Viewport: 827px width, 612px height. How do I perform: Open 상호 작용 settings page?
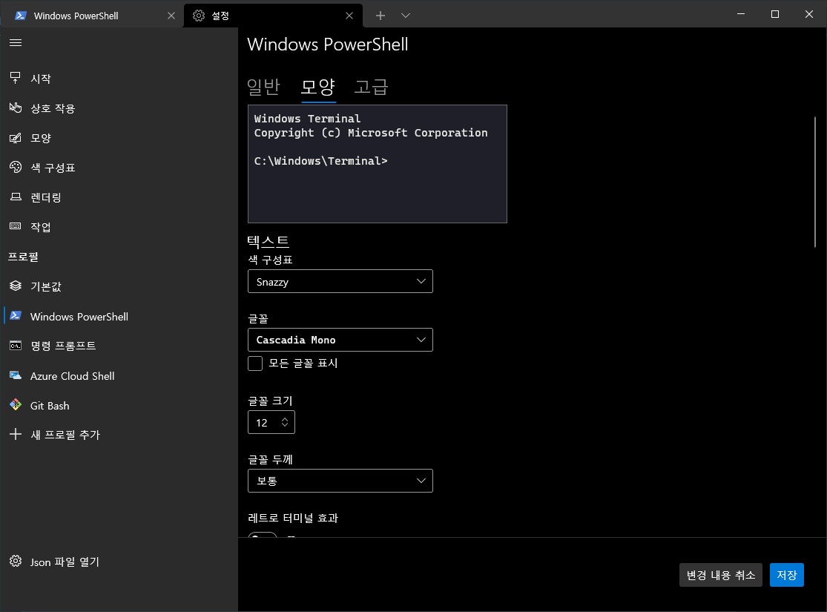point(119,108)
